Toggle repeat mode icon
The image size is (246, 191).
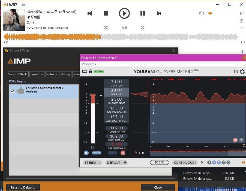point(106,28)
